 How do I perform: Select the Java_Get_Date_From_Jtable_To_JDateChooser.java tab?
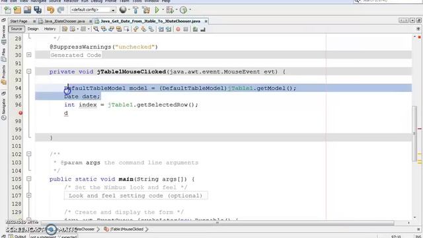click(150, 21)
